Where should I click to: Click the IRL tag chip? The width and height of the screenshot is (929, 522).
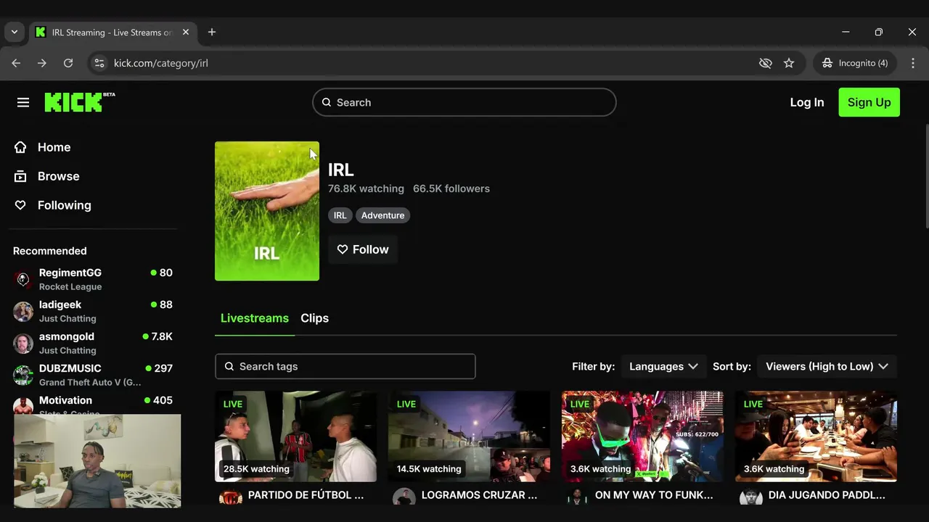click(340, 215)
